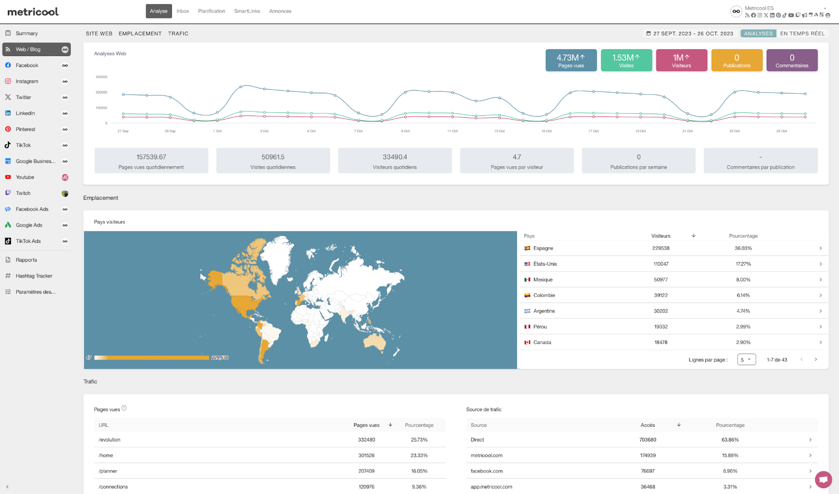This screenshot has width=839, height=494.
Task: Switch to EN TEMPS RÉEL view
Action: [x=802, y=34]
